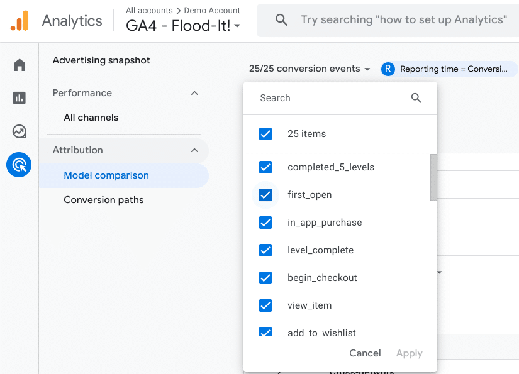Open the Reports bar chart icon
The width and height of the screenshot is (519, 374).
click(x=20, y=98)
